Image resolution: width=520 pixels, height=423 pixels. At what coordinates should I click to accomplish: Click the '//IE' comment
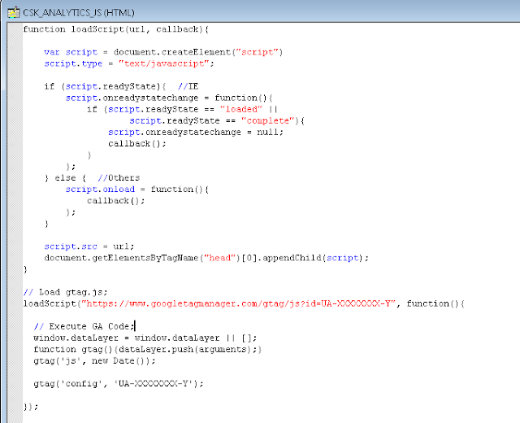188,86
